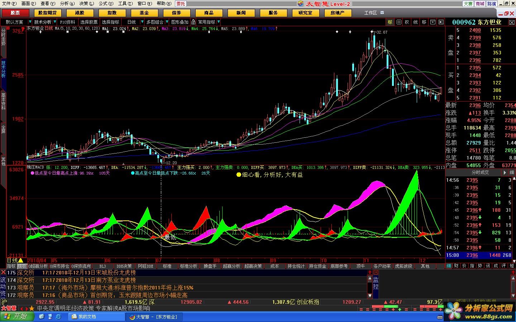516x322 pixels.
Task: Click the collapse-panel window icon in chart toolbar
Action: (433, 22)
